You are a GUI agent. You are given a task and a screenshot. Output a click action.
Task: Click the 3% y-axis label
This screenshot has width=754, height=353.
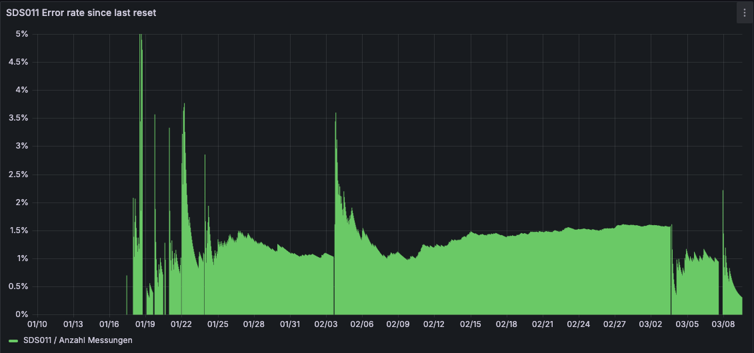pos(23,146)
